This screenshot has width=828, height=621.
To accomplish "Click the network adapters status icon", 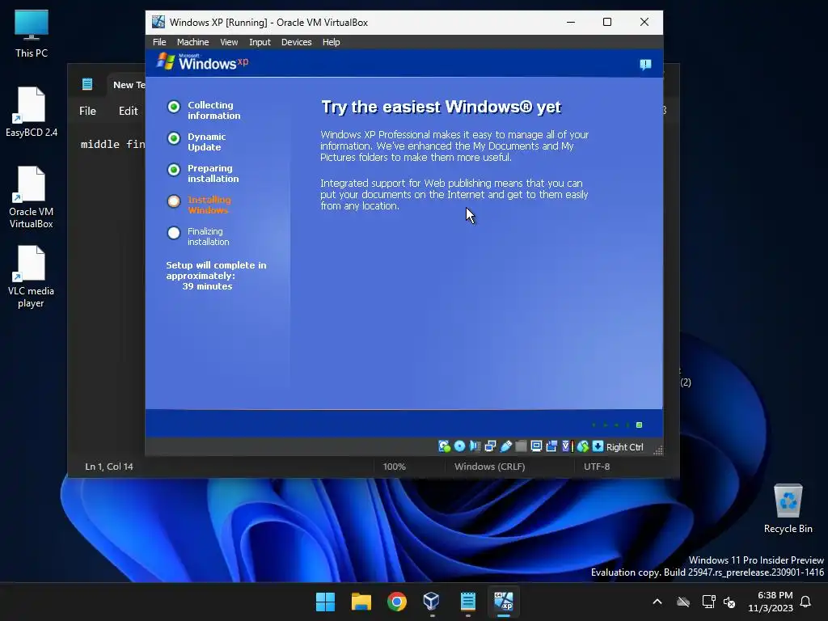I will 490,446.
